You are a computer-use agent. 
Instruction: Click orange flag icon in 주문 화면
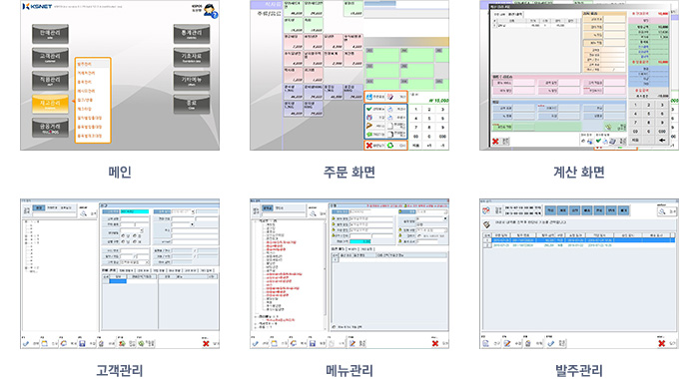point(369,126)
